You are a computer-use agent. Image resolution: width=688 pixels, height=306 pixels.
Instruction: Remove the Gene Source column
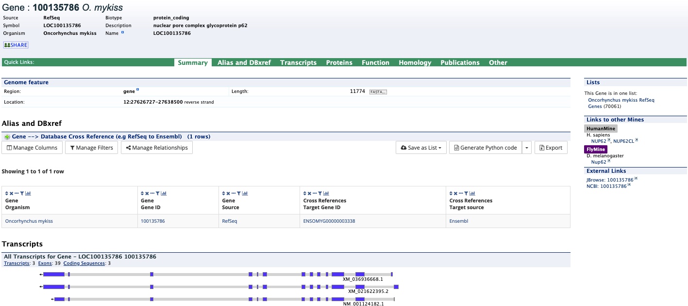(228, 193)
